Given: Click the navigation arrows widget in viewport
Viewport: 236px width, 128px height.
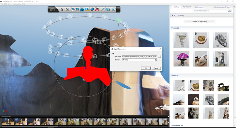Looking at the screenshot, I should 161,108.
